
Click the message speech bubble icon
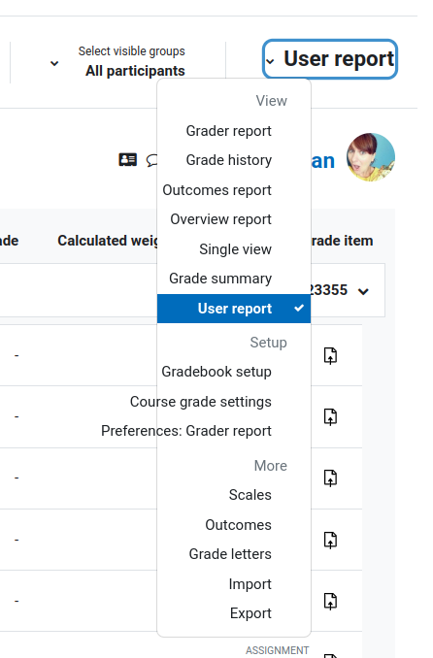click(151, 160)
